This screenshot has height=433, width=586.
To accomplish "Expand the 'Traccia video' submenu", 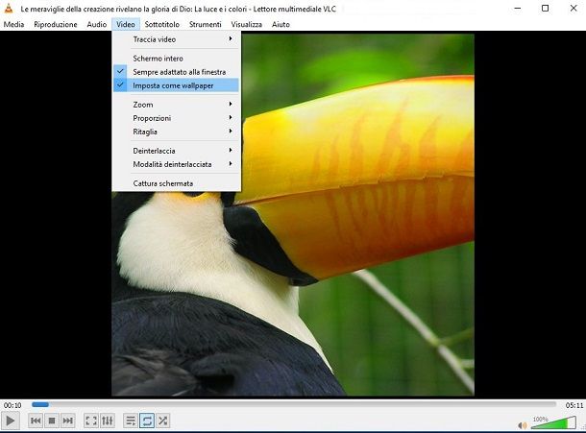I will click(178, 39).
